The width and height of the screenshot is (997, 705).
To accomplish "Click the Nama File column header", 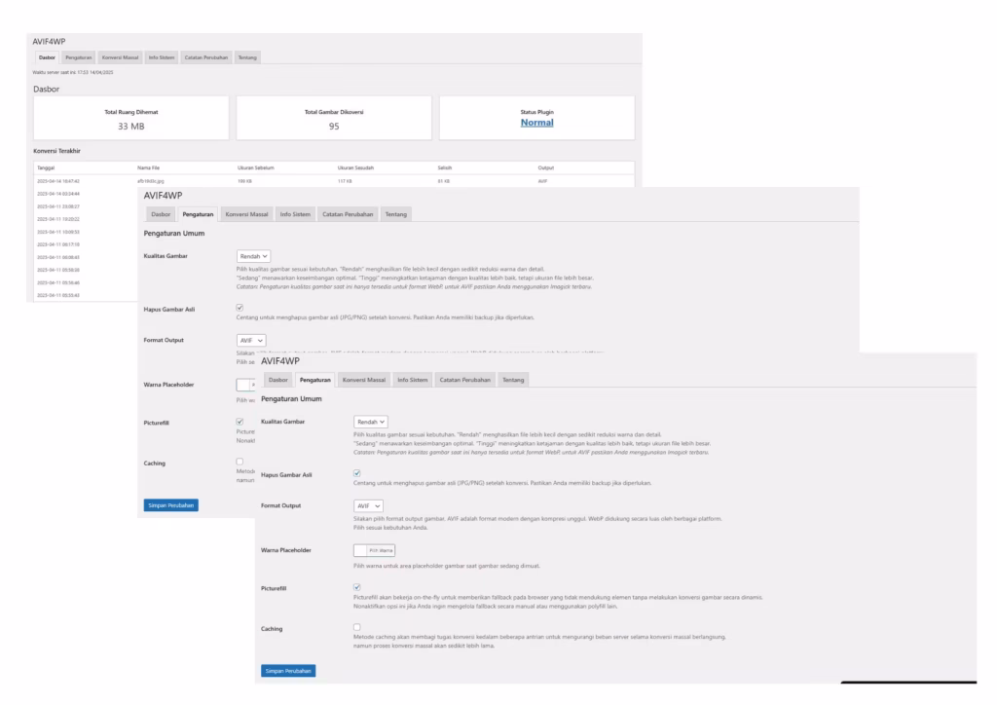I will pos(148,167).
